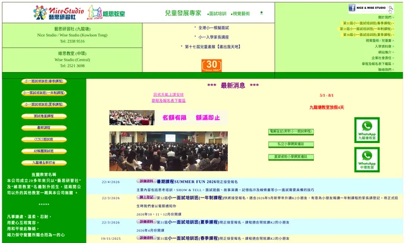Click Tel: 2521 3698 Central contact
The width and height of the screenshot is (405, 243).
(x=72, y=66)
